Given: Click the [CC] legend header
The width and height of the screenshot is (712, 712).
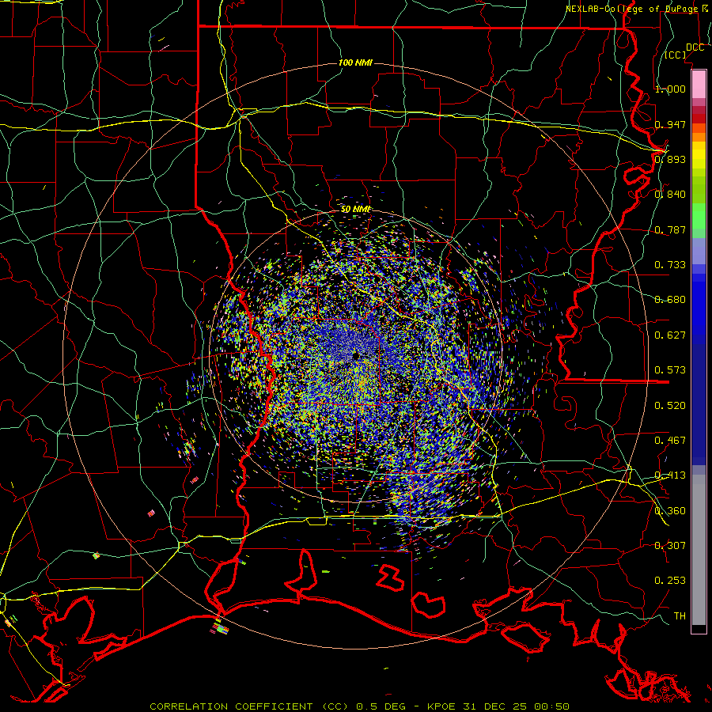Looking at the screenshot, I should click(676, 55).
